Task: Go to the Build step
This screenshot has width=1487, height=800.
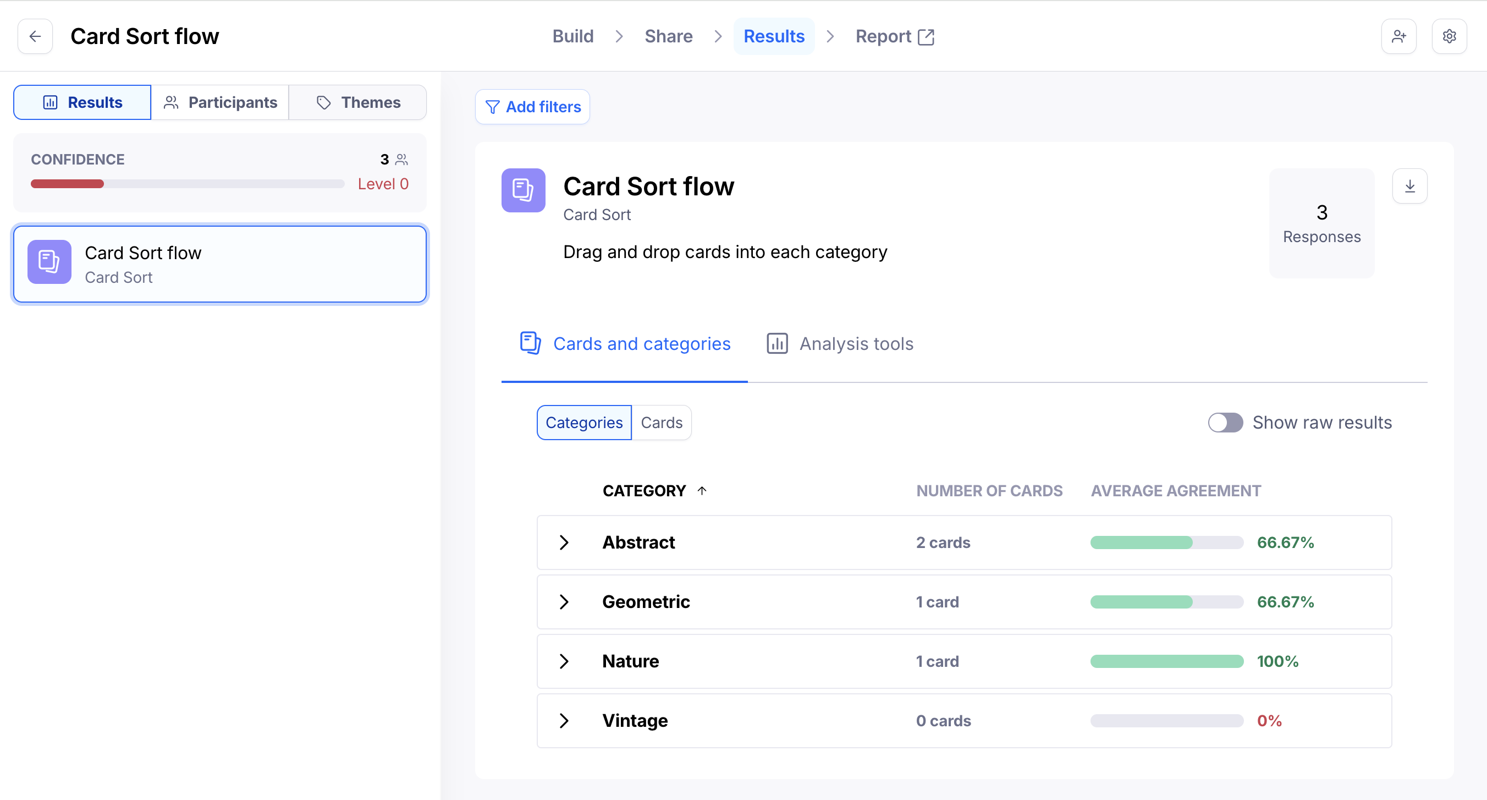Action: pyautogui.click(x=572, y=36)
